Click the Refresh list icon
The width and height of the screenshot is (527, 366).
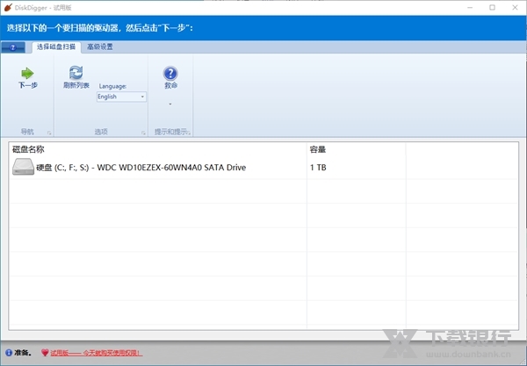coord(76,72)
